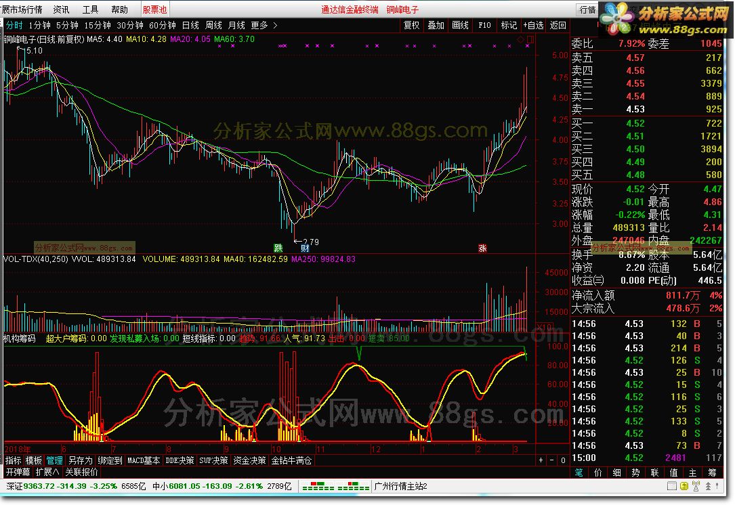Viewport: 735px width, 505px height.
Task: Select DDE决策 indicator template
Action: point(180,460)
